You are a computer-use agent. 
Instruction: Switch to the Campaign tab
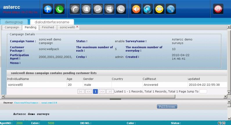(x=12, y=27)
